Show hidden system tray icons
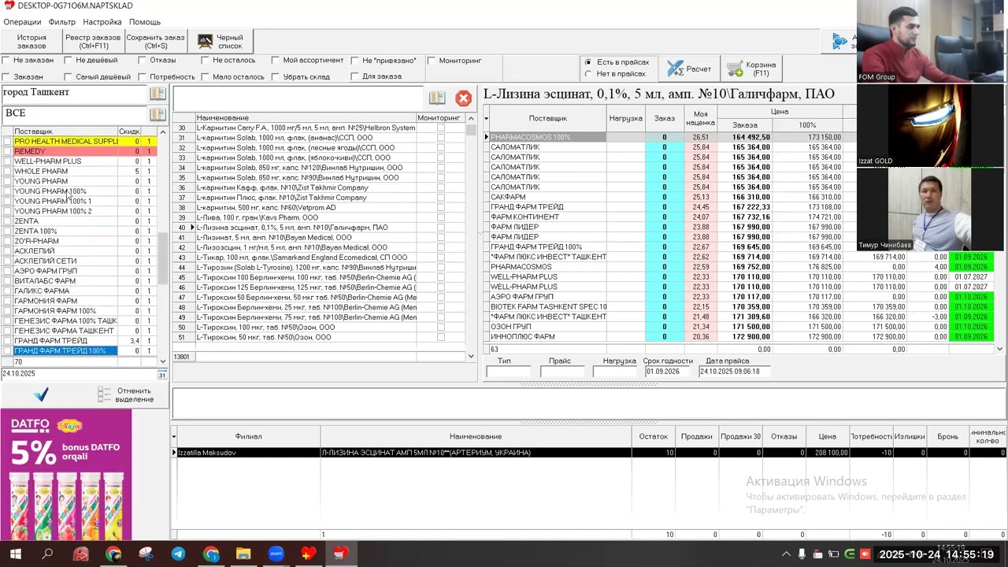The width and height of the screenshot is (1008, 567). click(x=786, y=554)
